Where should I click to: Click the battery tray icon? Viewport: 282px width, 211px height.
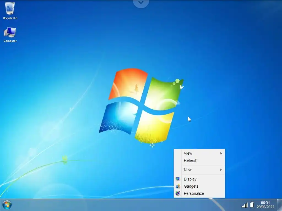(252, 205)
